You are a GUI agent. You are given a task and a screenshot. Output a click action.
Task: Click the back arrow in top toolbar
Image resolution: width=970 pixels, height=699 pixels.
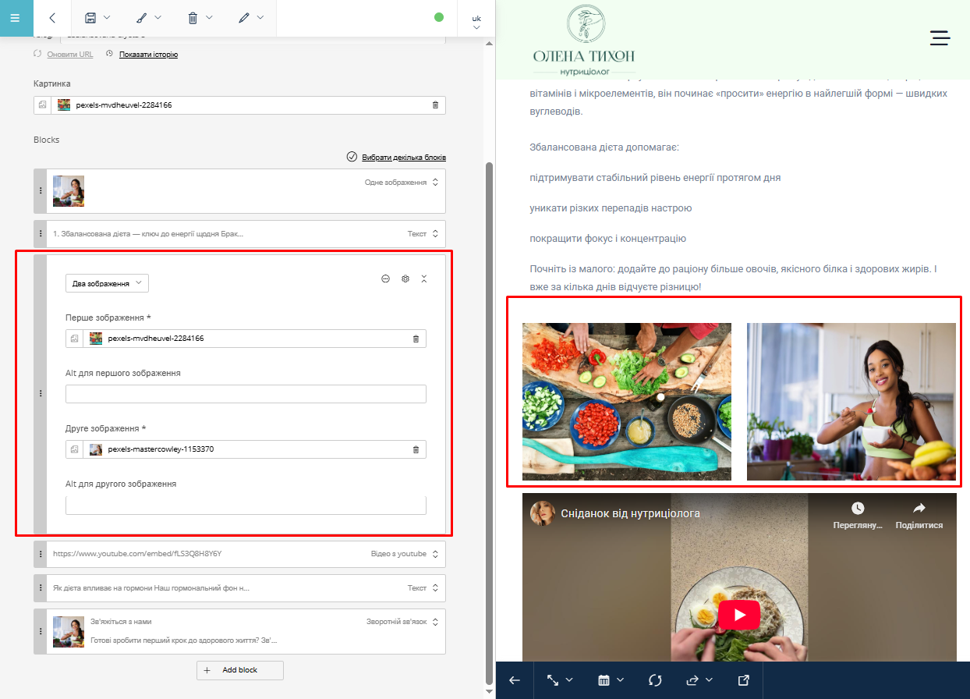[52, 18]
